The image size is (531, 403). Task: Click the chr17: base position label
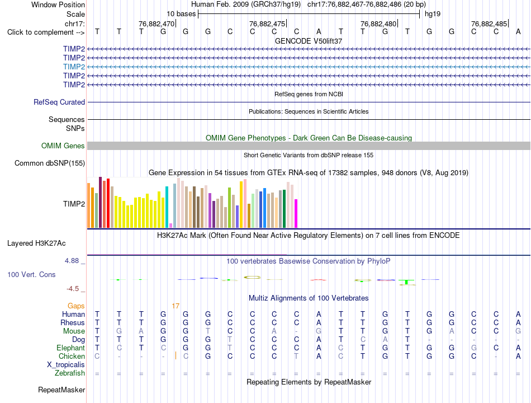point(75,24)
